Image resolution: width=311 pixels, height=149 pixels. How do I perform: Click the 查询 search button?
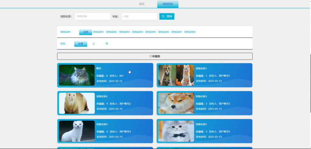167,16
